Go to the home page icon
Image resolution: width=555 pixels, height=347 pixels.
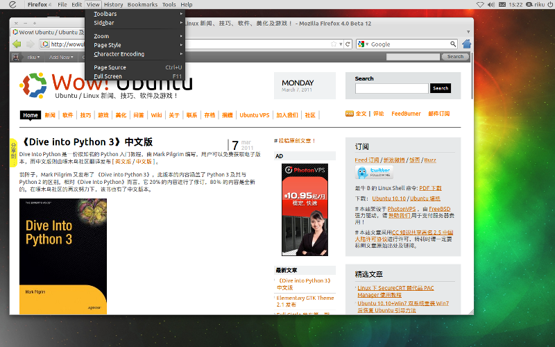[x=466, y=44]
